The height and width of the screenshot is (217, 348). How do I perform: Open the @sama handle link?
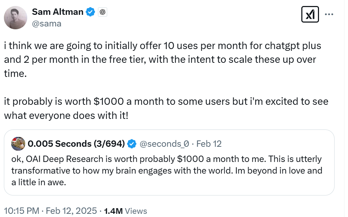[x=46, y=24]
